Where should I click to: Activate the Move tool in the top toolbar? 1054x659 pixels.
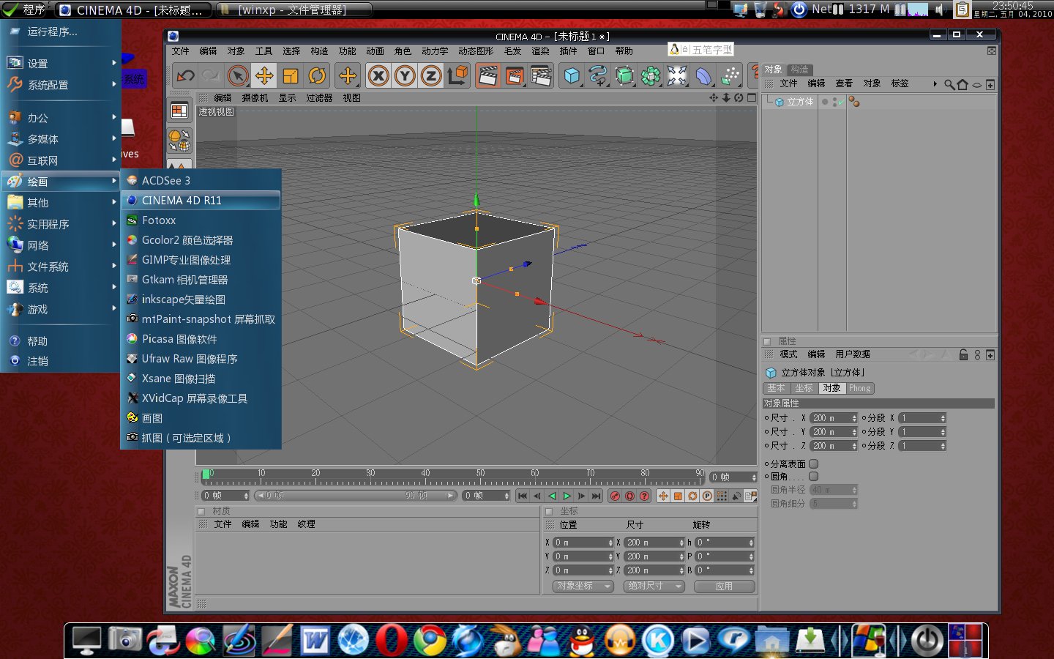[264, 75]
